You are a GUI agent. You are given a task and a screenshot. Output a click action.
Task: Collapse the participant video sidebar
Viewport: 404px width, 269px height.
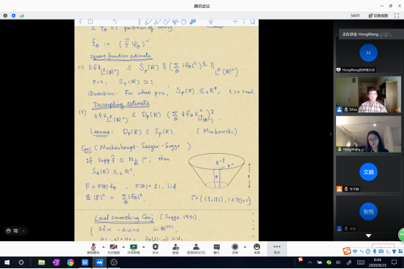point(331,134)
